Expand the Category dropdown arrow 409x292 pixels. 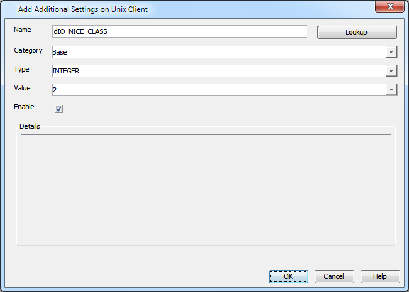(391, 52)
